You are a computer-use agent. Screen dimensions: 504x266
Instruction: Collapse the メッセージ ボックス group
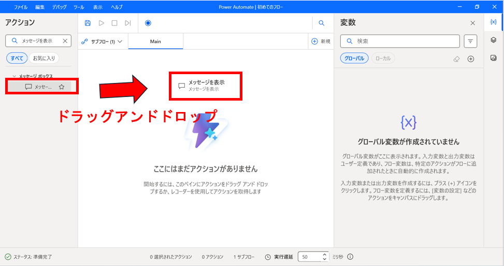click(15, 76)
